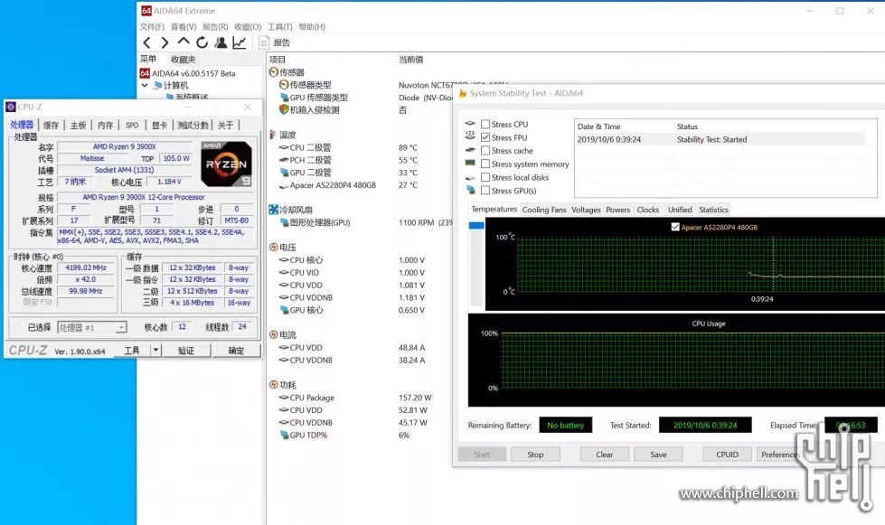This screenshot has width=885, height=525.
Task: Open the 主板 tab in CPU-Z
Action: click(x=79, y=126)
